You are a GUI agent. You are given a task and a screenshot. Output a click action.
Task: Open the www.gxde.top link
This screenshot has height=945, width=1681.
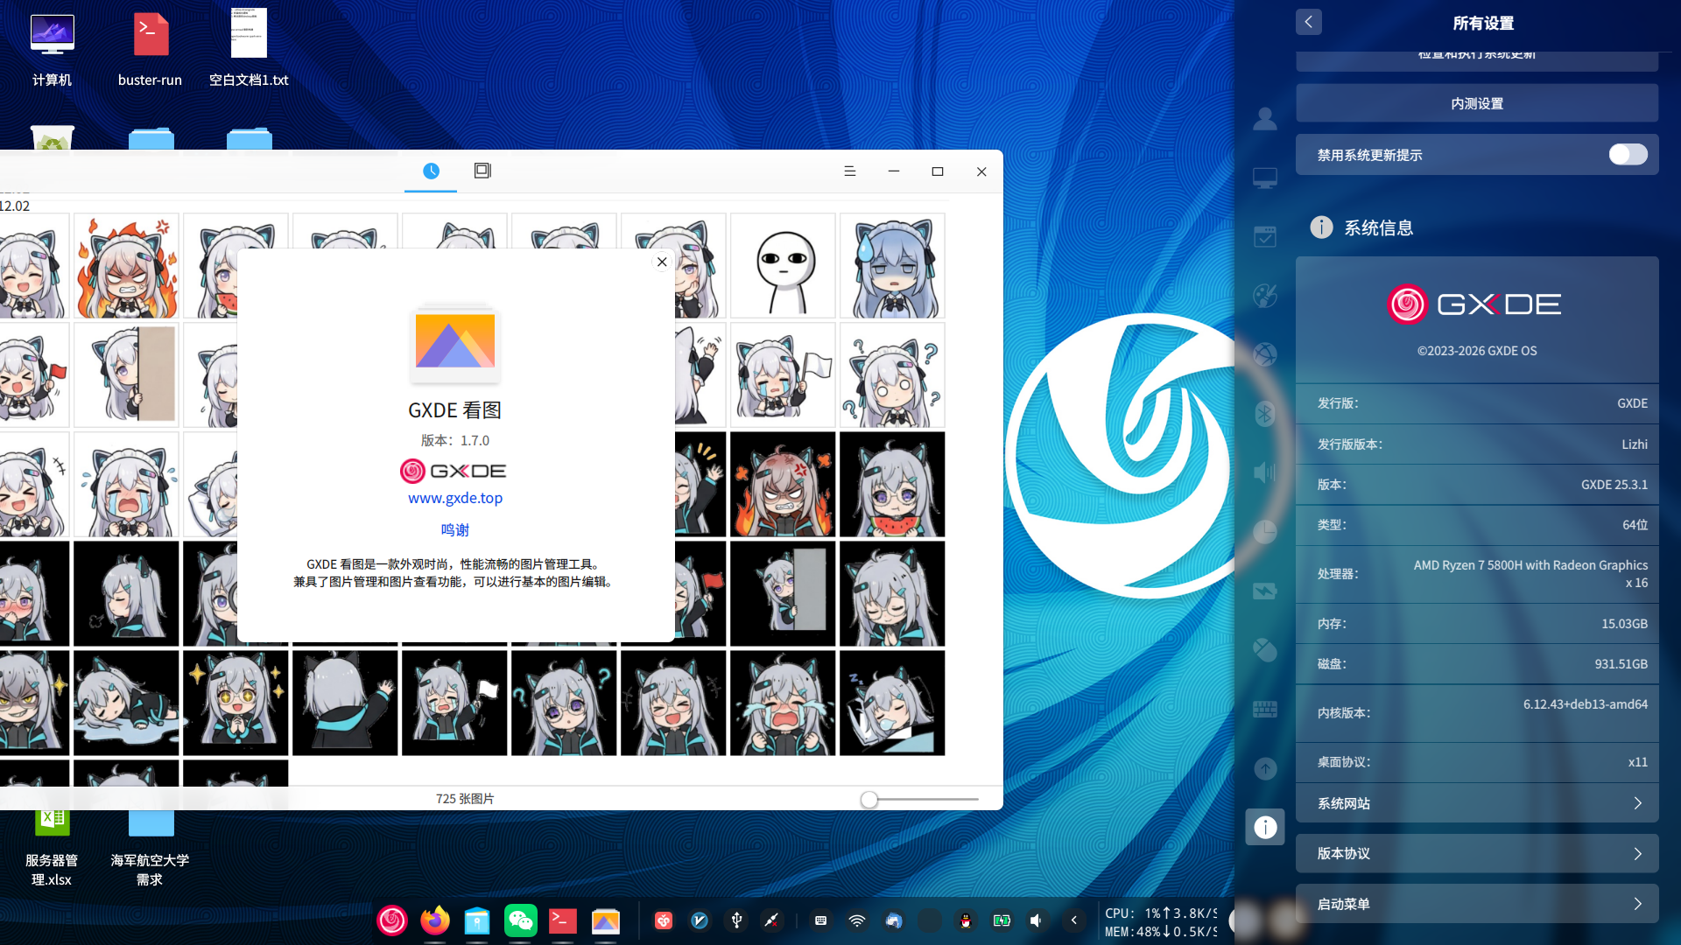[x=455, y=498]
